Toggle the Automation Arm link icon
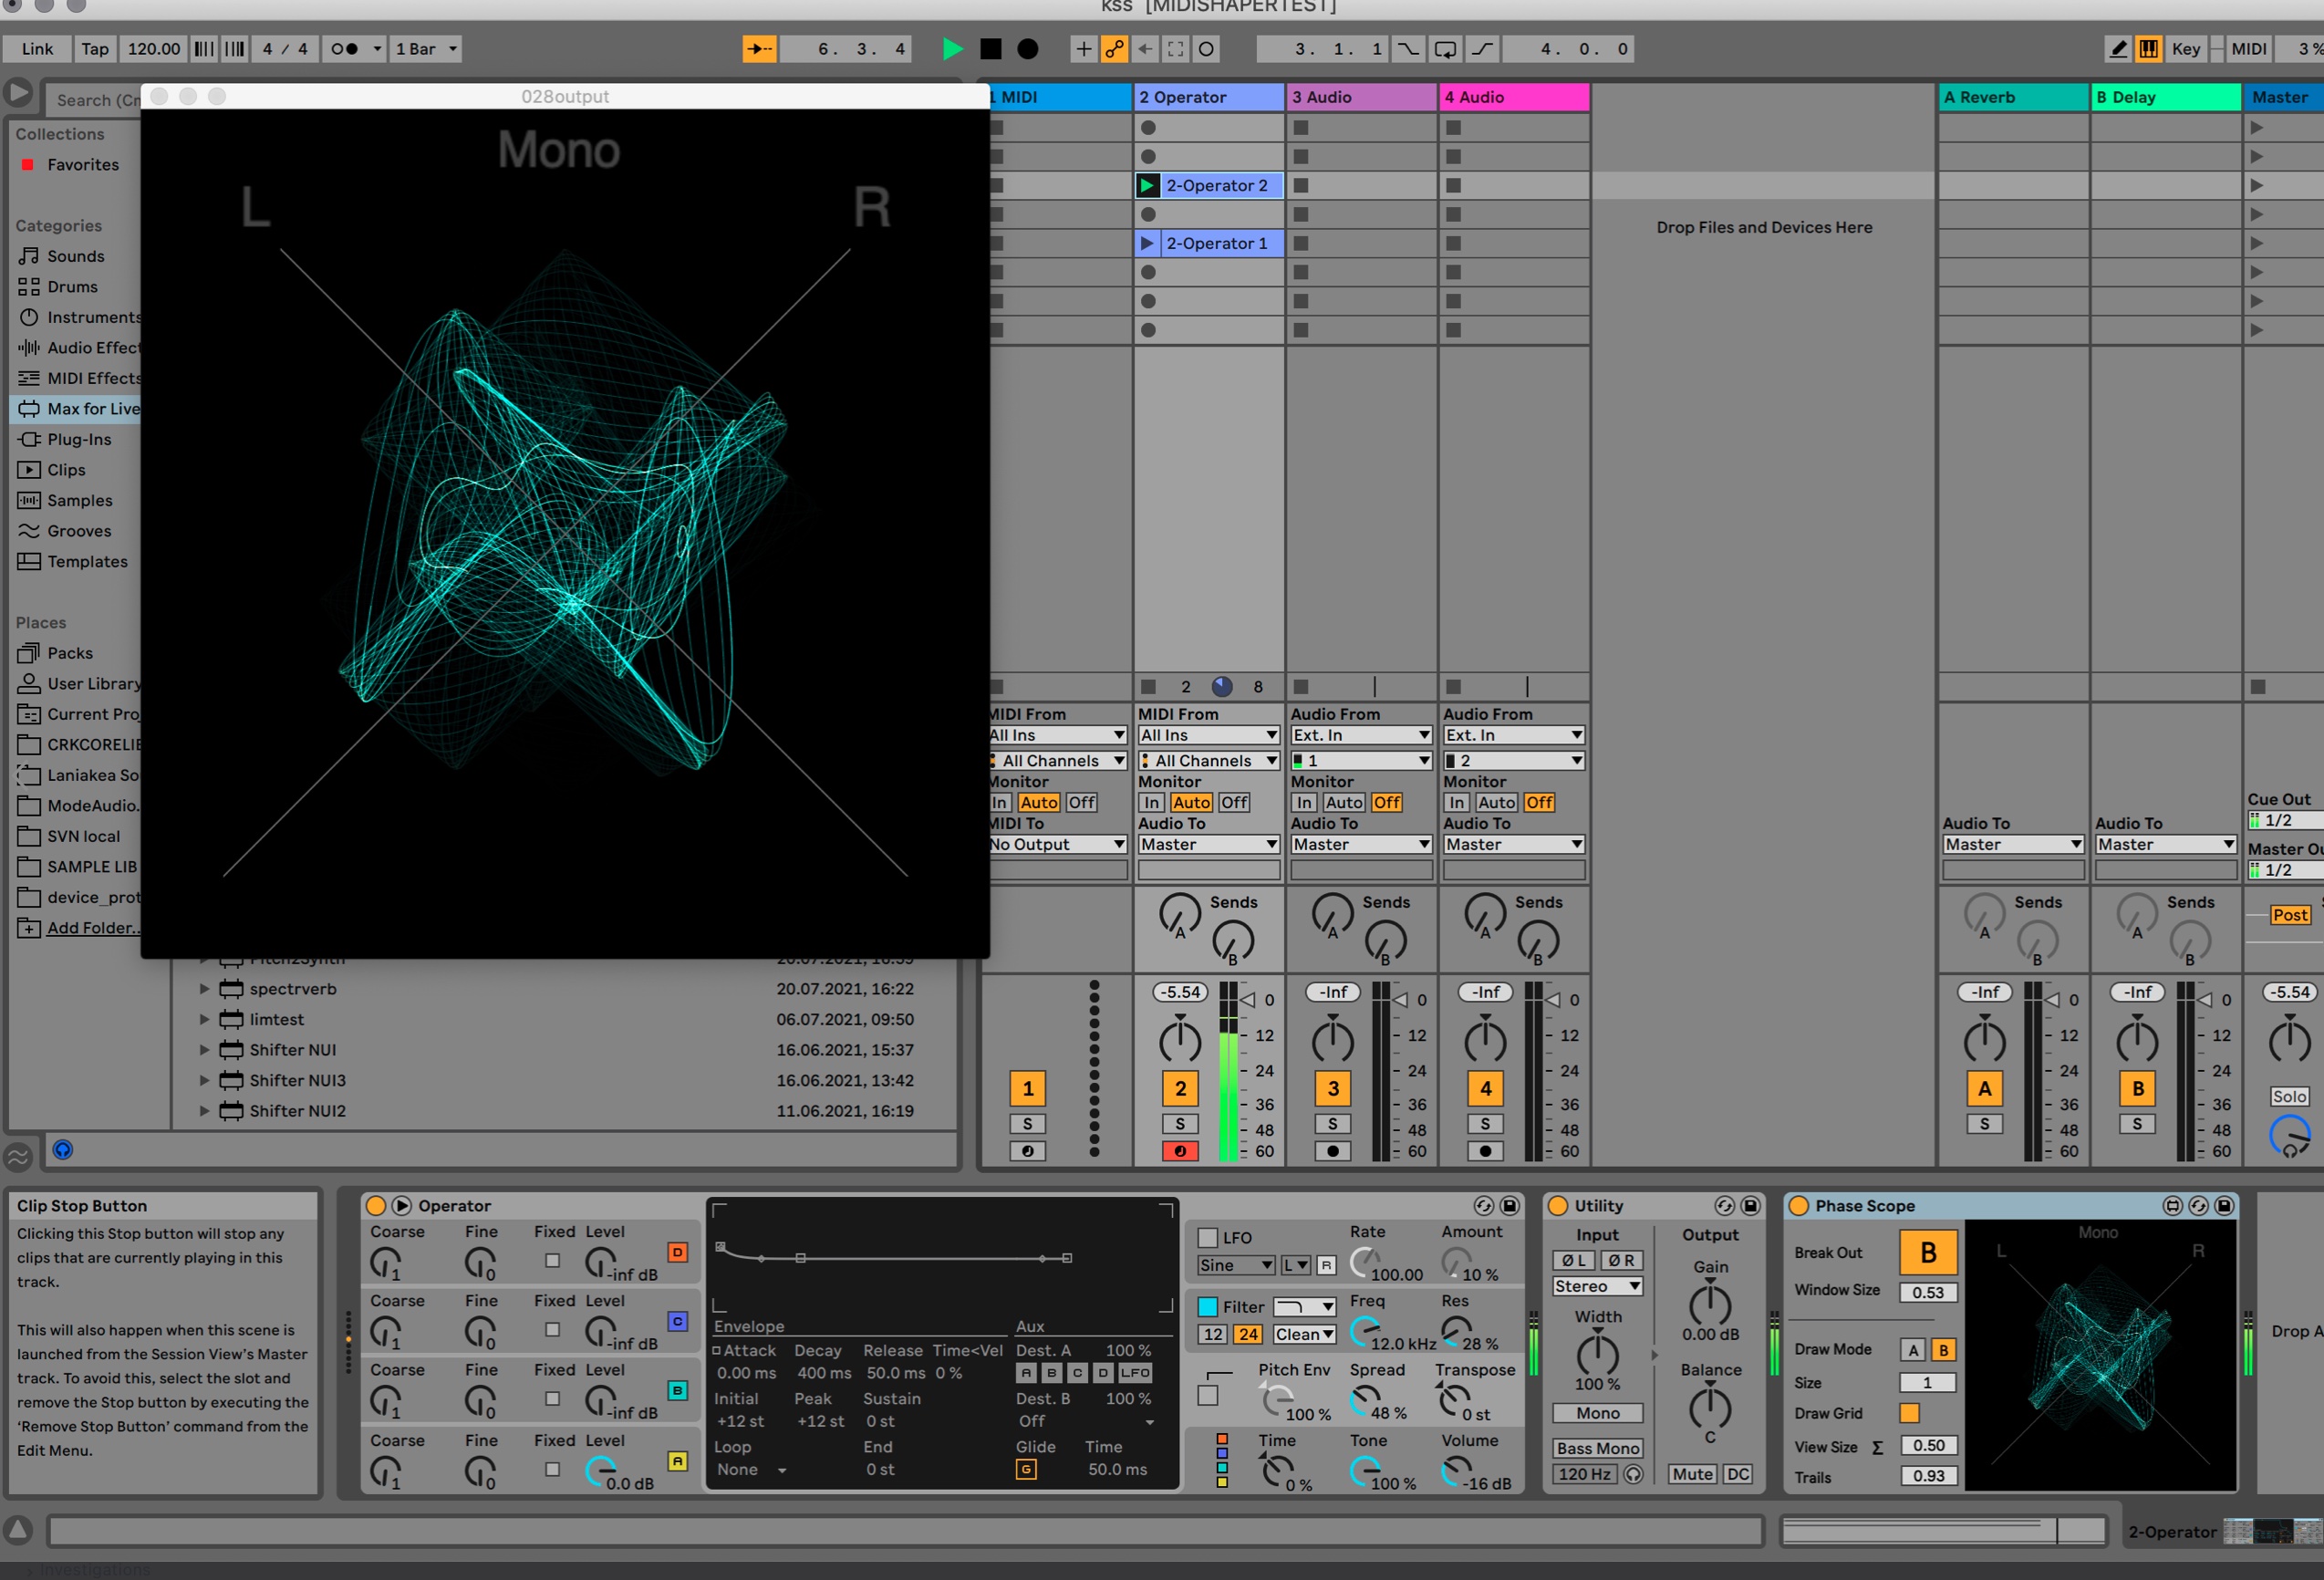This screenshot has height=1580, width=2324. coord(1114,49)
